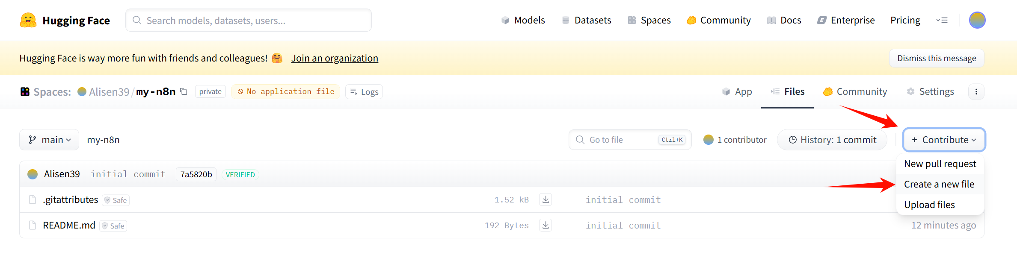
Task: Open the Logs button
Action: pyautogui.click(x=364, y=91)
